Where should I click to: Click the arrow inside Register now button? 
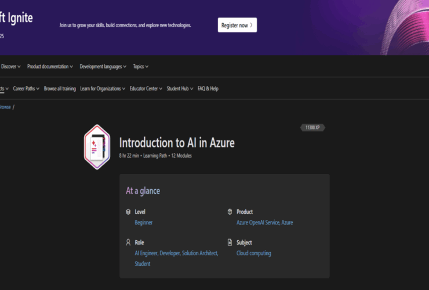coord(251,25)
